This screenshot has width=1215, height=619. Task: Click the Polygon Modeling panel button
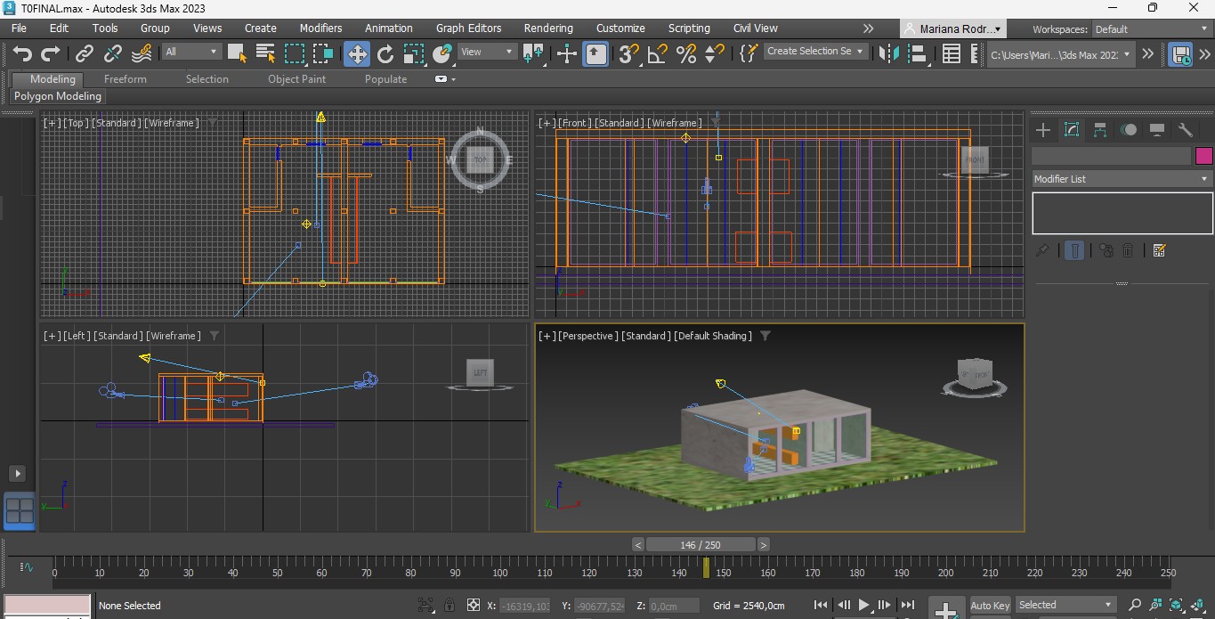(58, 96)
